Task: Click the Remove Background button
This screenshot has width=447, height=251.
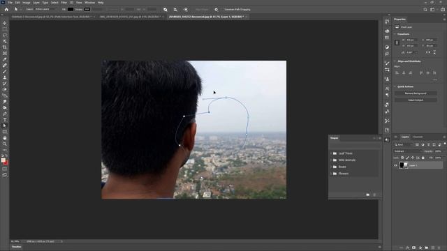Action: [416, 93]
